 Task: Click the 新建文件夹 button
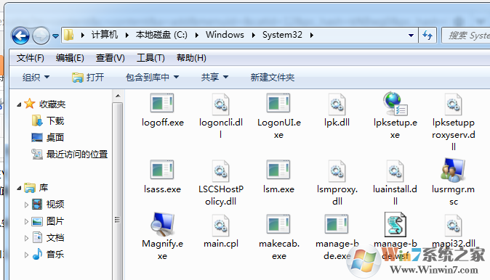point(273,77)
